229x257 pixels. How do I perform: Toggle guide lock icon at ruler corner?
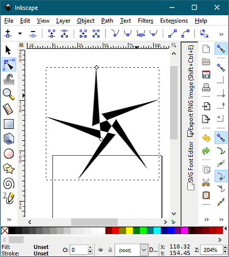21,45
